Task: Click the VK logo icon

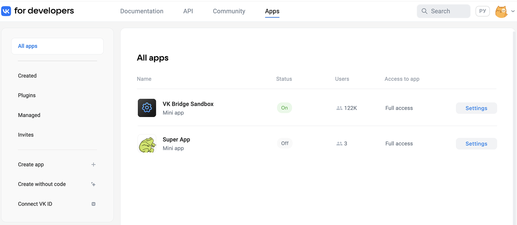Action: pyautogui.click(x=6, y=11)
